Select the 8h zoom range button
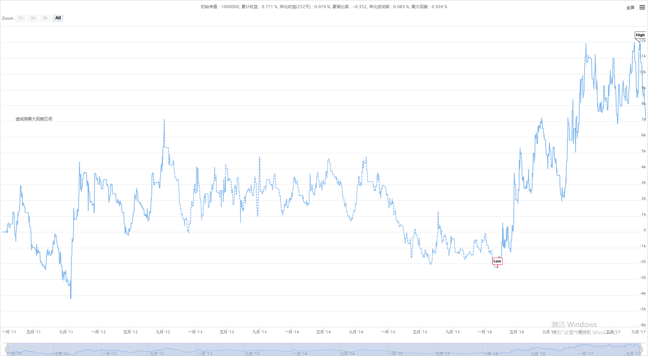The image size is (648, 356). 45,18
